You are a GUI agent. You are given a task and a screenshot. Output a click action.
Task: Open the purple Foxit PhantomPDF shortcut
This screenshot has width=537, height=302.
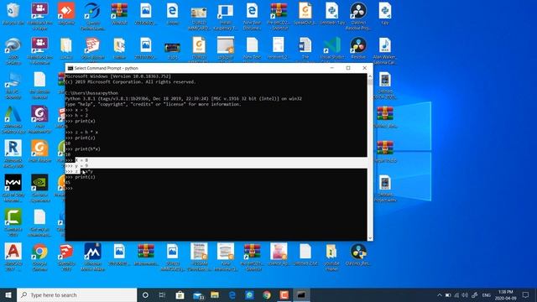pyautogui.click(x=39, y=119)
